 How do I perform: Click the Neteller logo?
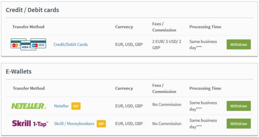pyautogui.click(x=29, y=106)
